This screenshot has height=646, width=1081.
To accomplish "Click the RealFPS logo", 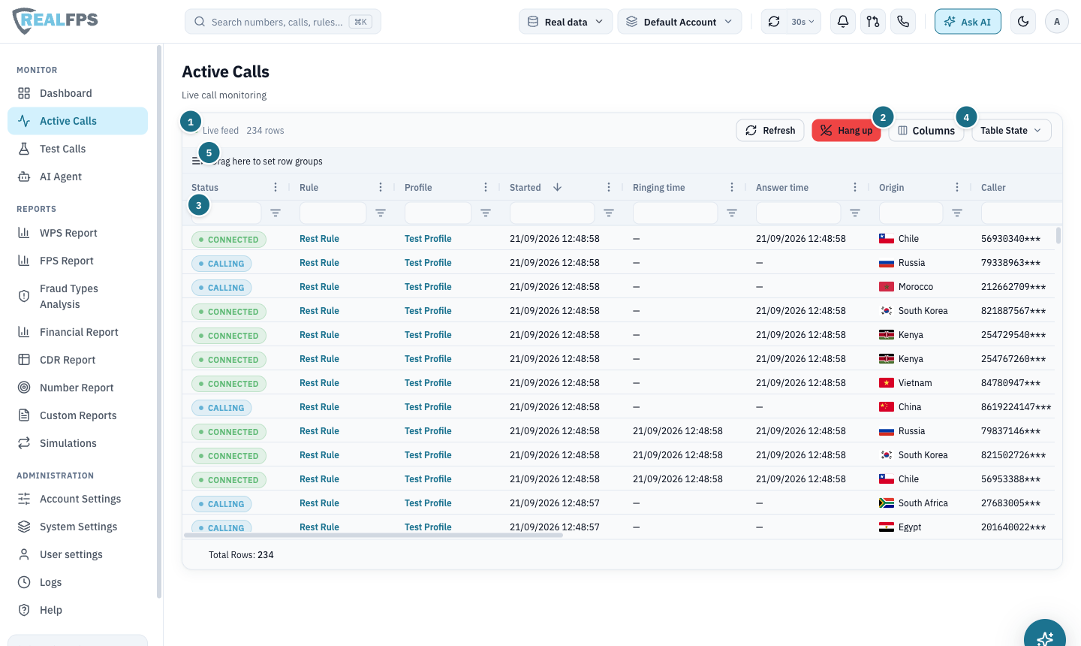I will (56, 21).
